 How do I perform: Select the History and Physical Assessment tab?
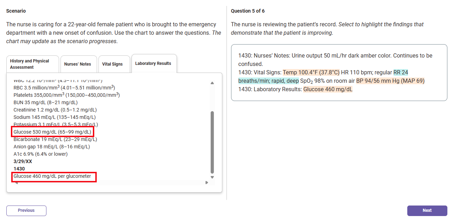32,63
